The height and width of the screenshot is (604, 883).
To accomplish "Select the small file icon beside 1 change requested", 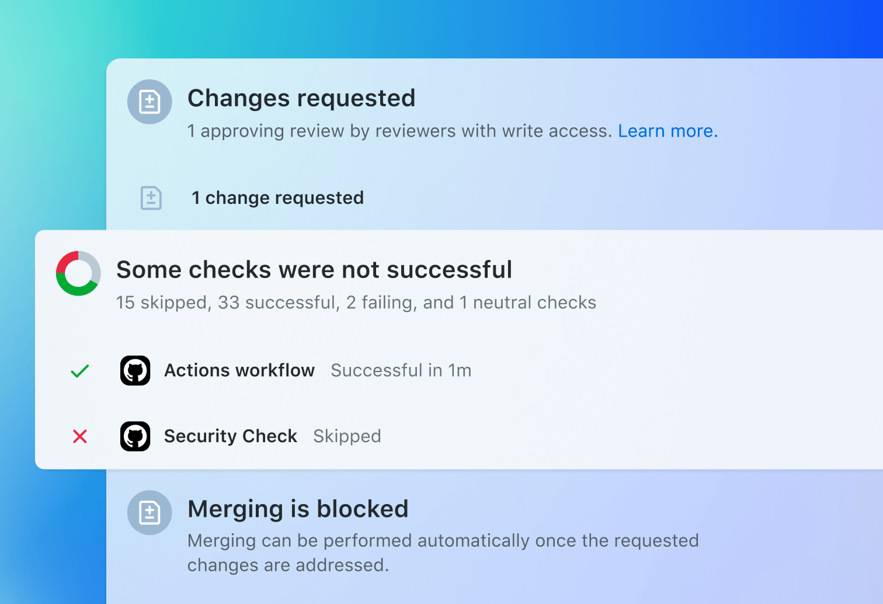I will [x=151, y=197].
